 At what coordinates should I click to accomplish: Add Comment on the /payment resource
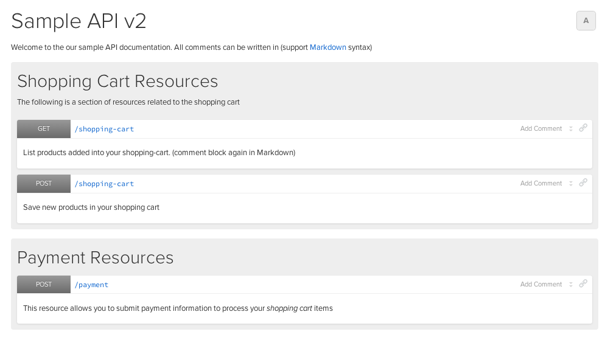(x=540, y=285)
